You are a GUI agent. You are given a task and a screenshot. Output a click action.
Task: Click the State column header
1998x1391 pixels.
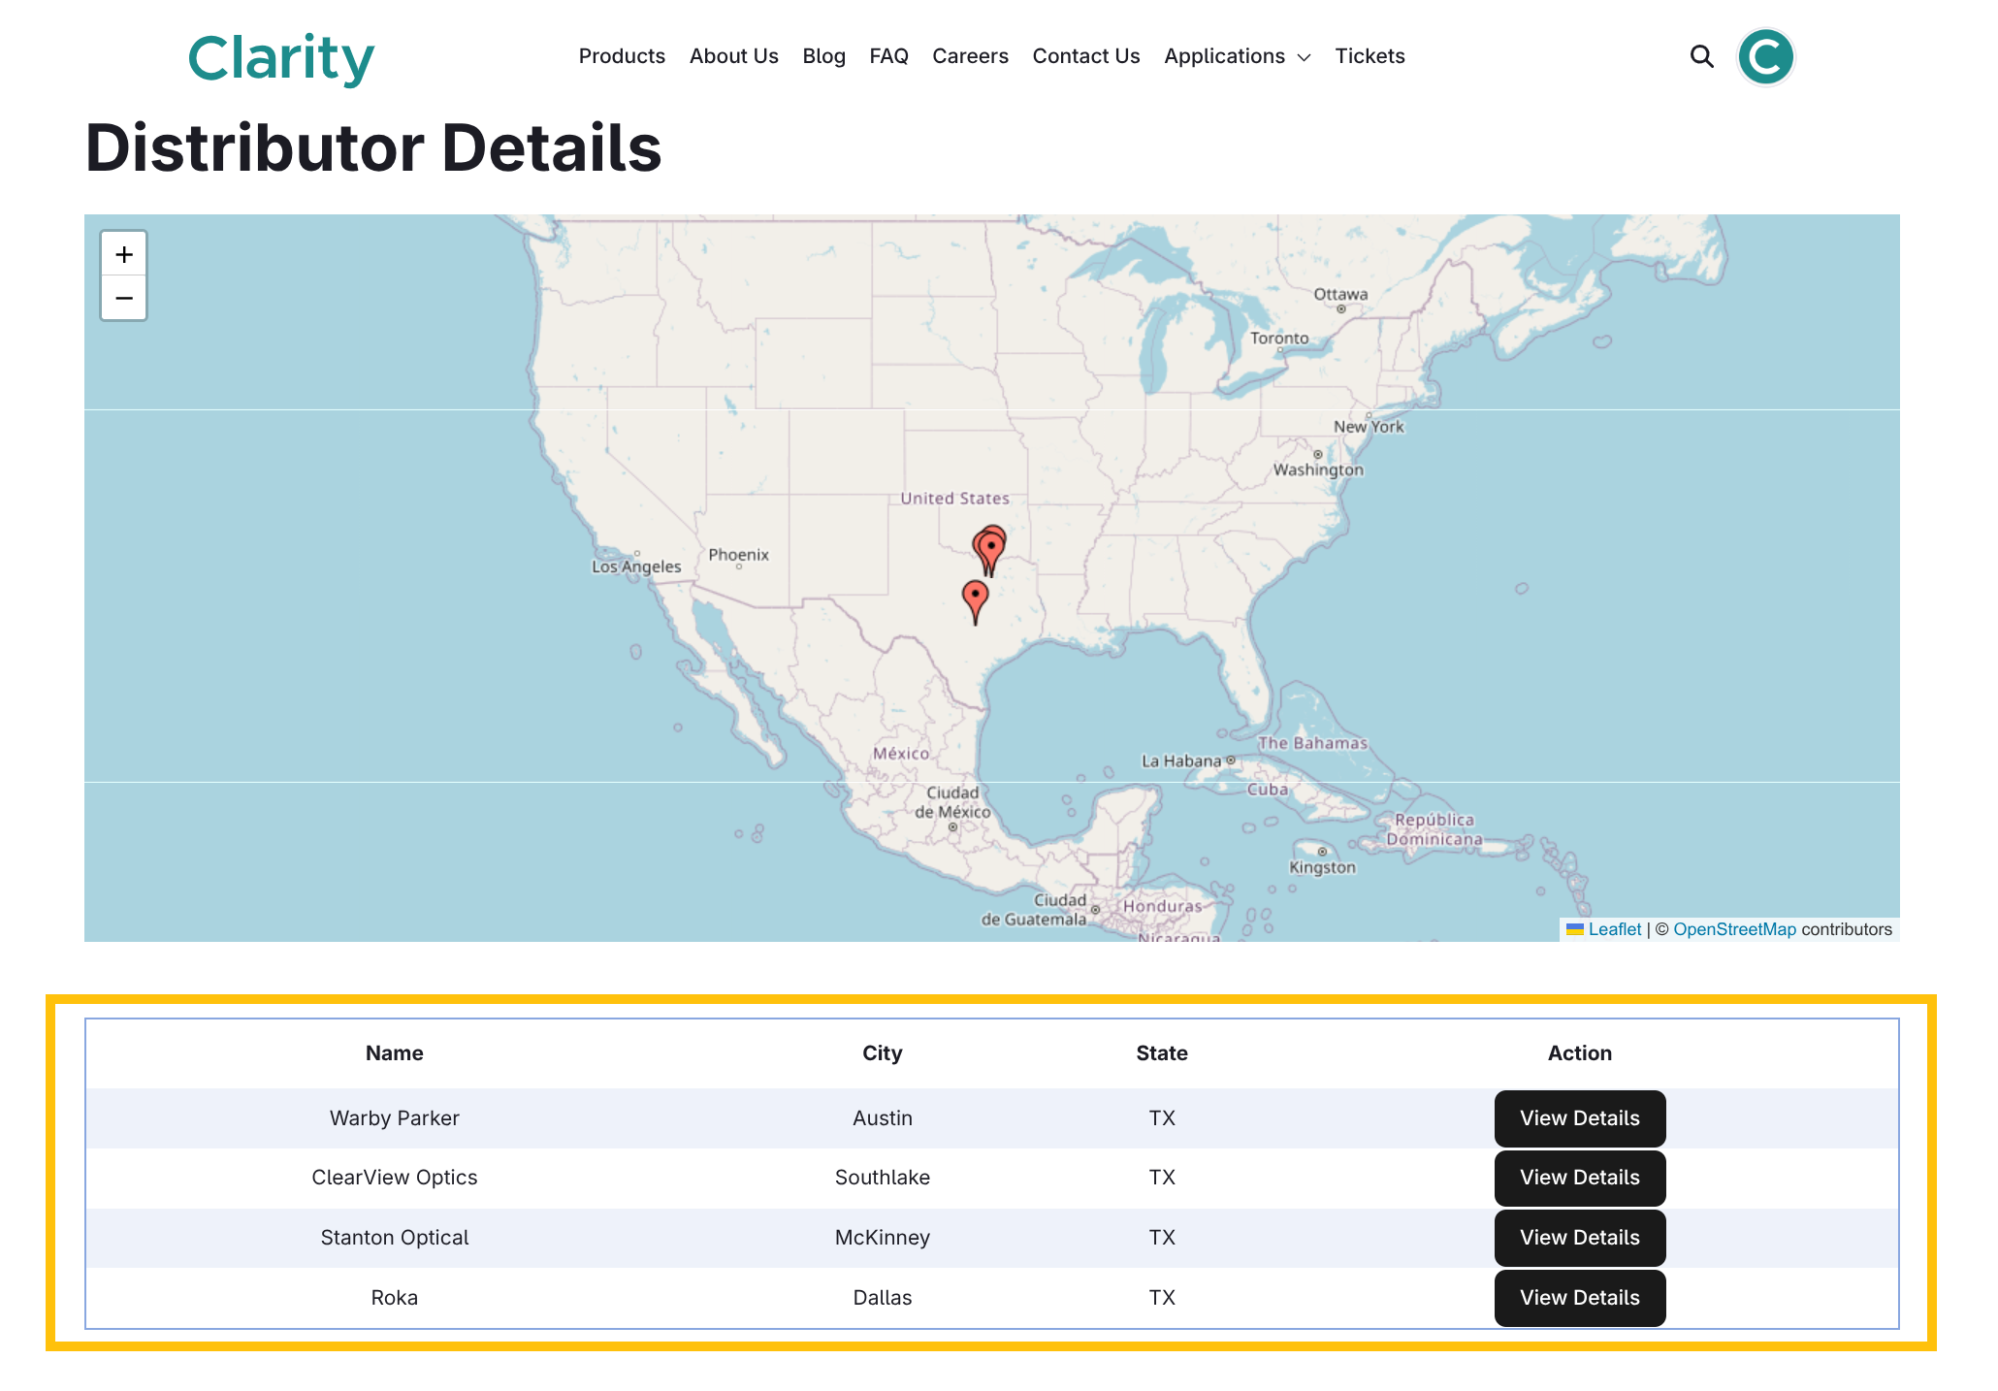point(1162,1053)
